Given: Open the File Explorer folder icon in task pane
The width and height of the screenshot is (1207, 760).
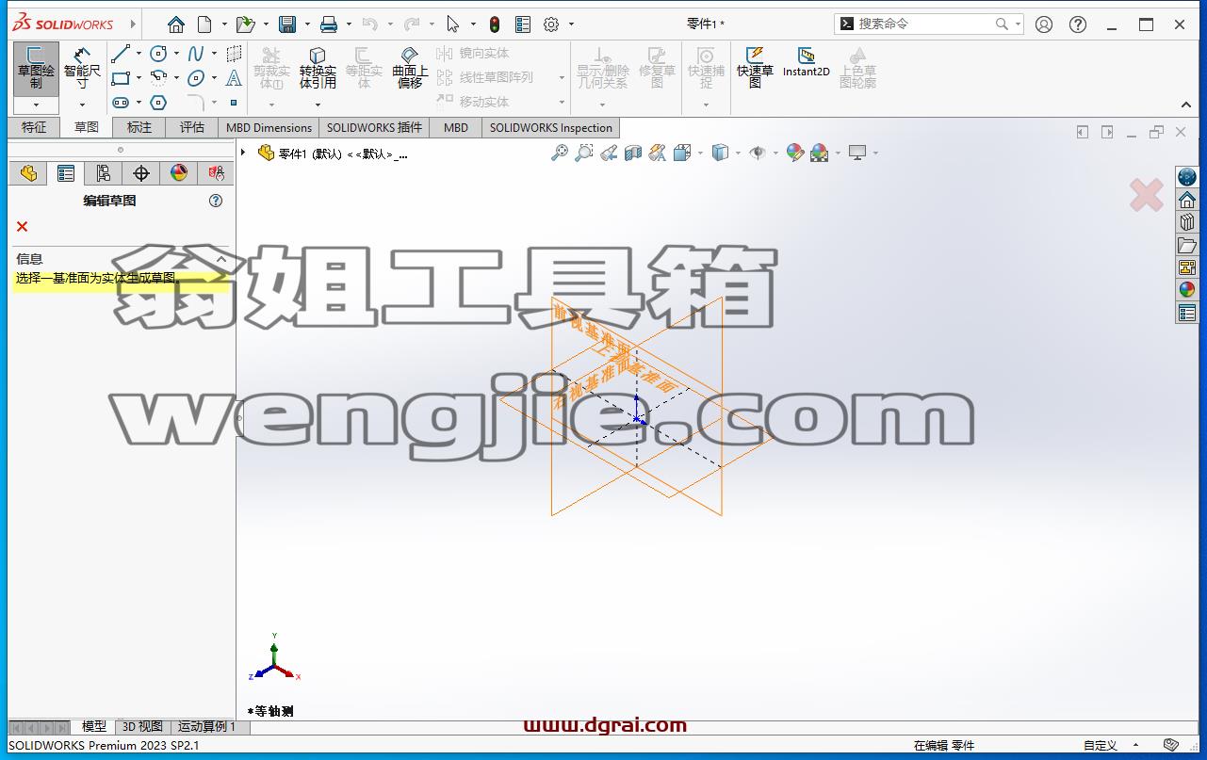Looking at the screenshot, I should [1187, 245].
